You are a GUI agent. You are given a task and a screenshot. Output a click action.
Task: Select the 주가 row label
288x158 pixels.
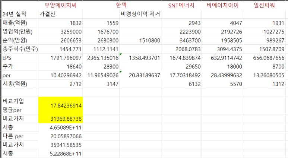coord(20,66)
